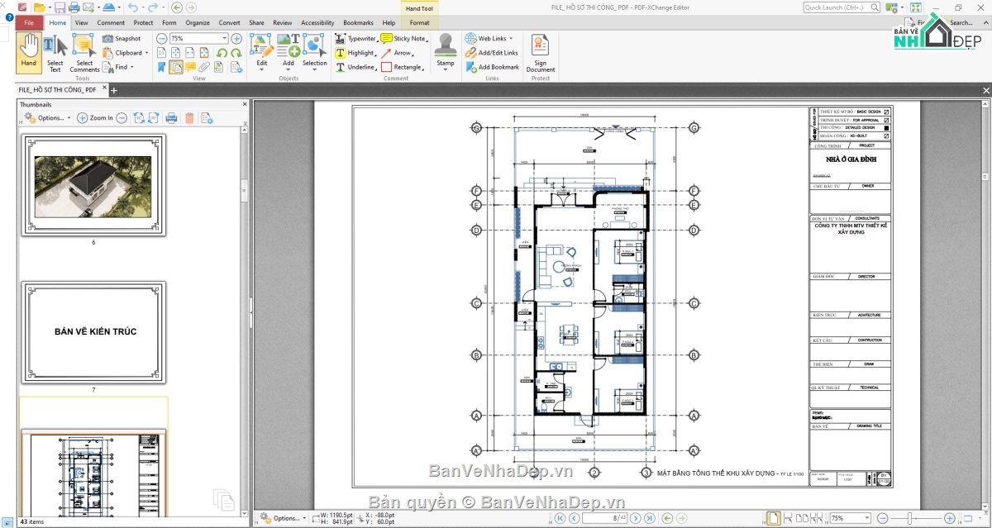The width and height of the screenshot is (992, 528).
Task: Select the page 6 thumbnail
Action: (x=93, y=185)
